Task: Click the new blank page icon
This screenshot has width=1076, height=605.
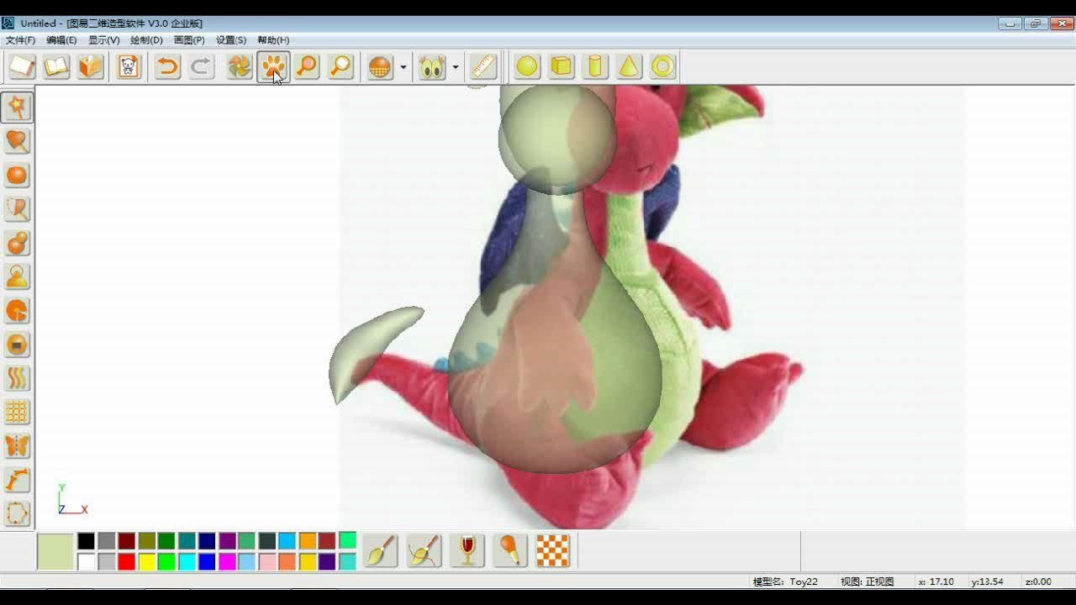Action: 22,66
